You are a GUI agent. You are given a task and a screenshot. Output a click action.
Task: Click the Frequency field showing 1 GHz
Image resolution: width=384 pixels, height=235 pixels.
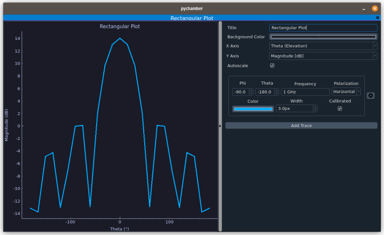click(x=305, y=92)
